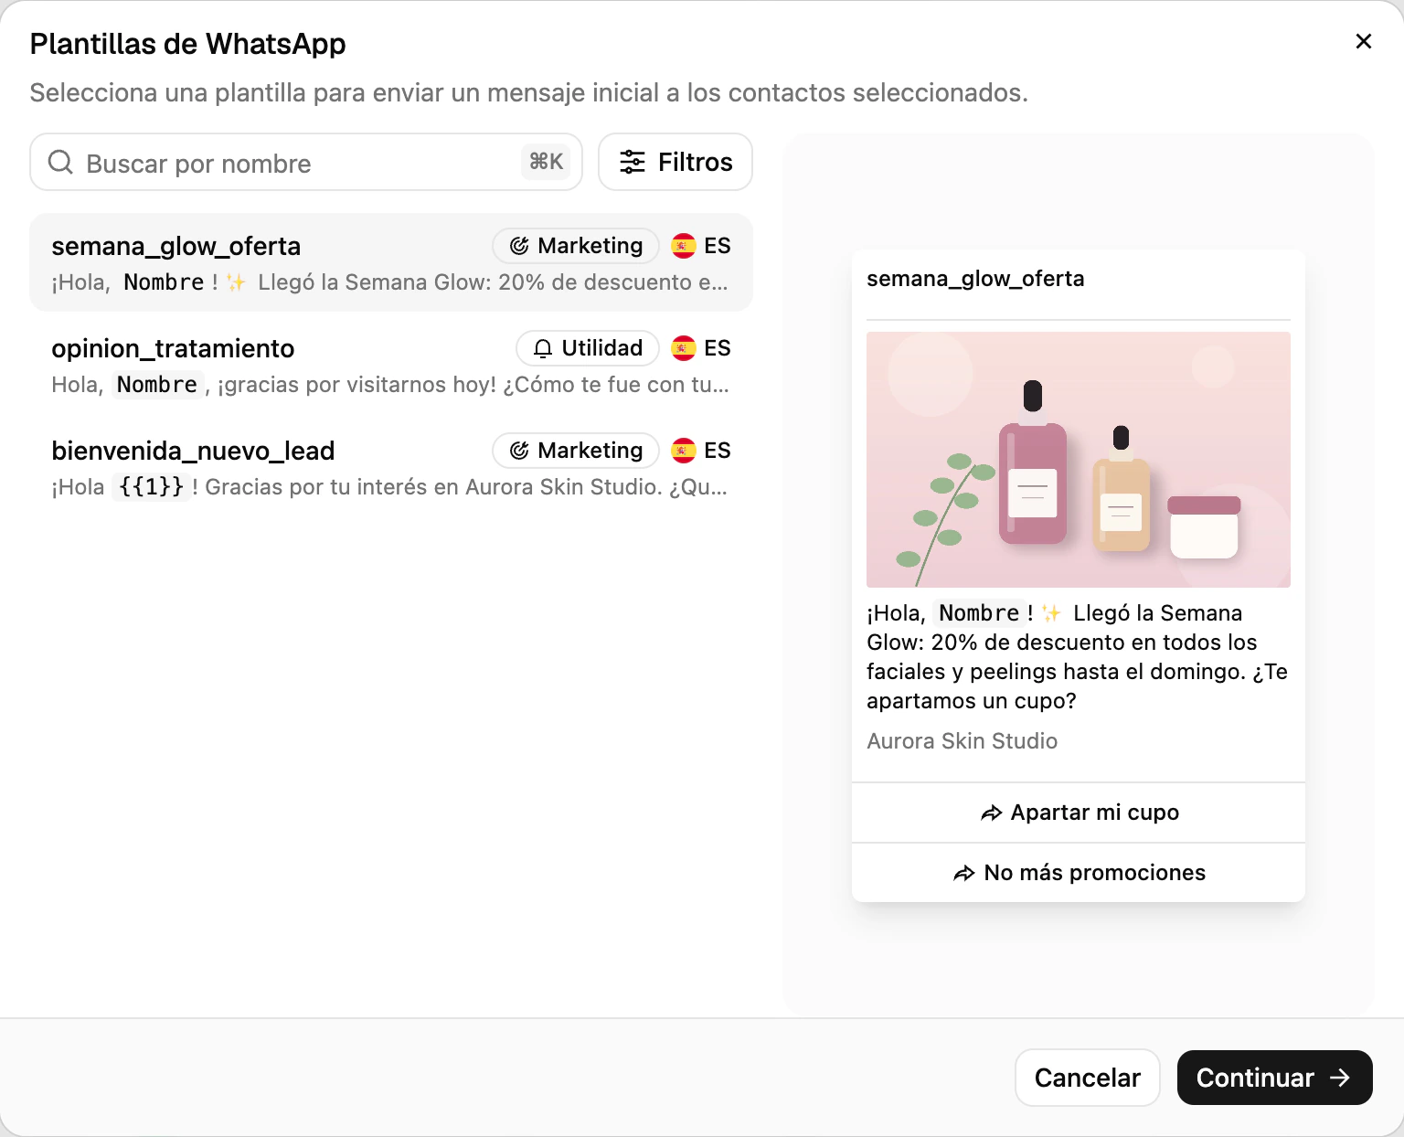Click Nombre variable in opinion_tratamiento row

click(x=157, y=385)
